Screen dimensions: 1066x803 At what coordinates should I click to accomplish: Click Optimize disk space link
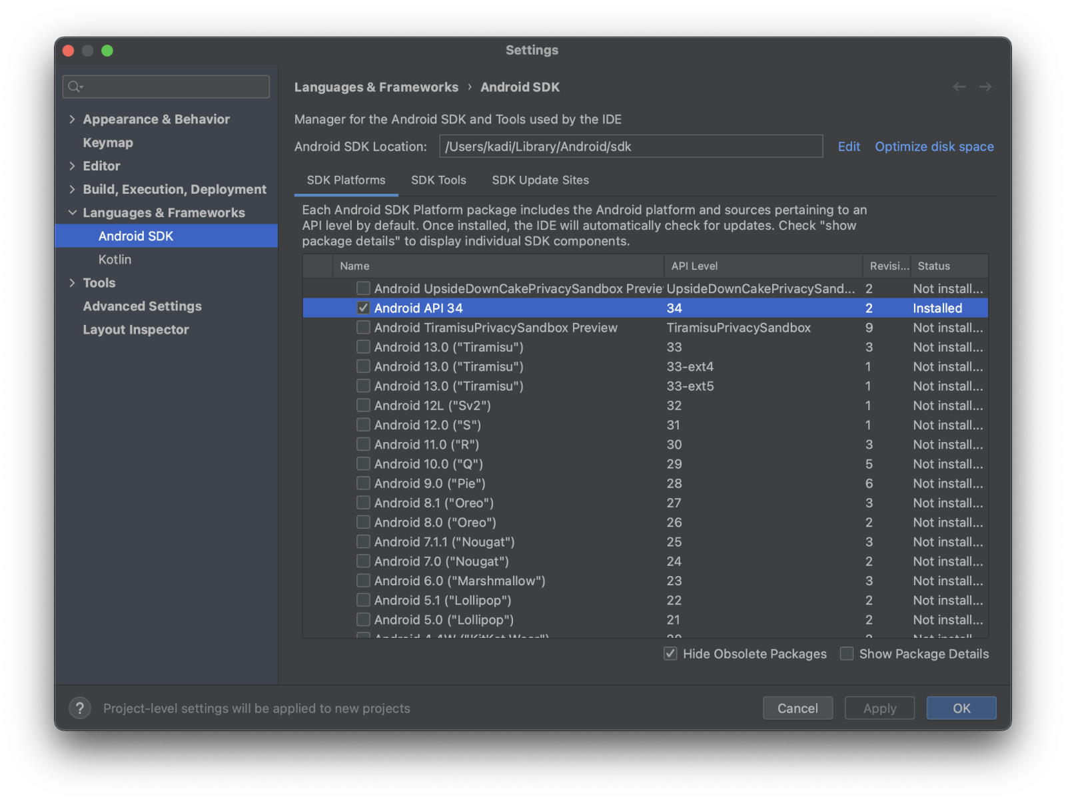(934, 146)
